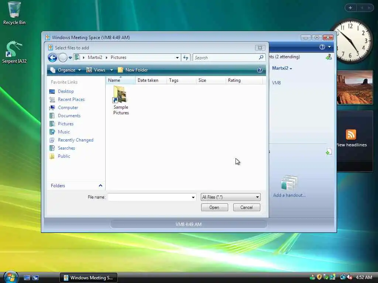Expand the Views dropdown arrow
378x283 pixels.
111,70
